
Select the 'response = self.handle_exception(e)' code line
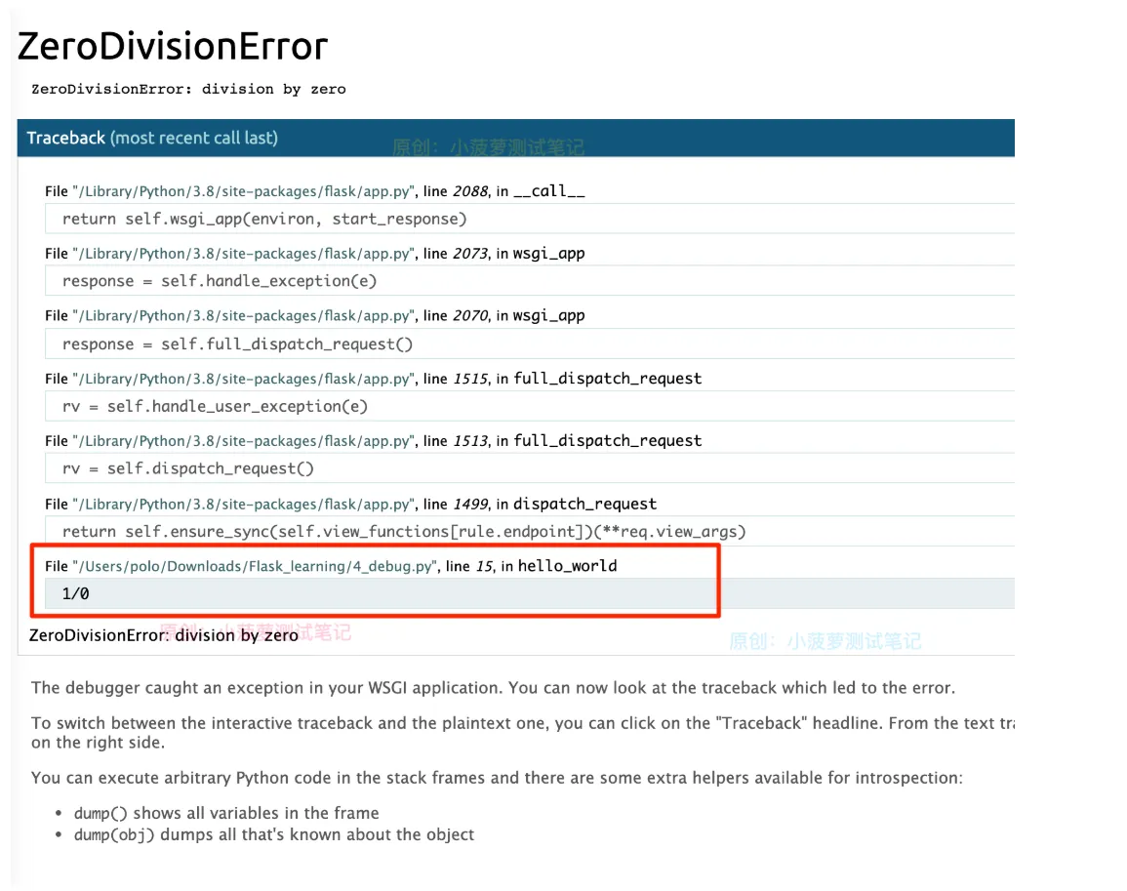[x=530, y=281]
